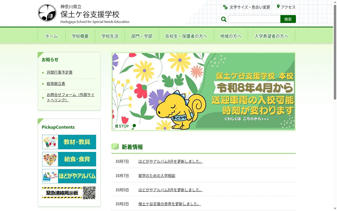Click the 新着情報 heading text
Screen dimensions: 337x211
coord(132,147)
